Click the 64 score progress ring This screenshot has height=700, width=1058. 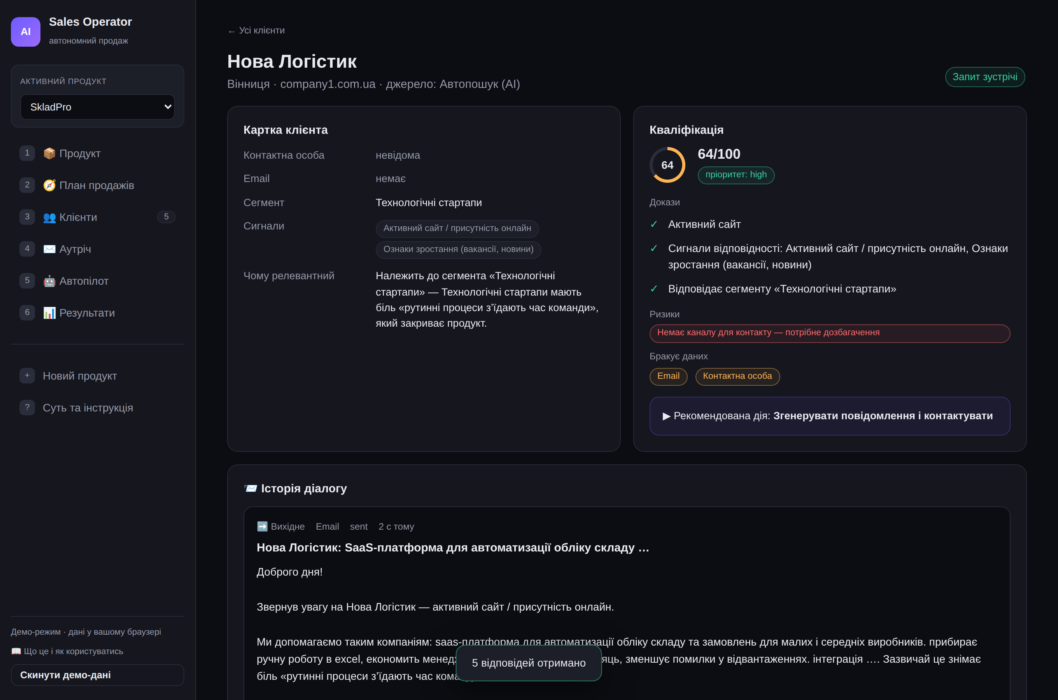tap(667, 165)
